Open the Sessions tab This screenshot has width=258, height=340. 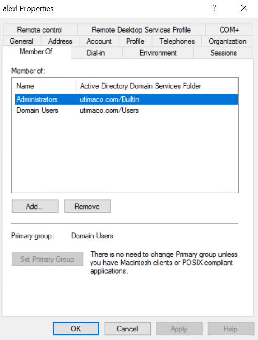(223, 53)
